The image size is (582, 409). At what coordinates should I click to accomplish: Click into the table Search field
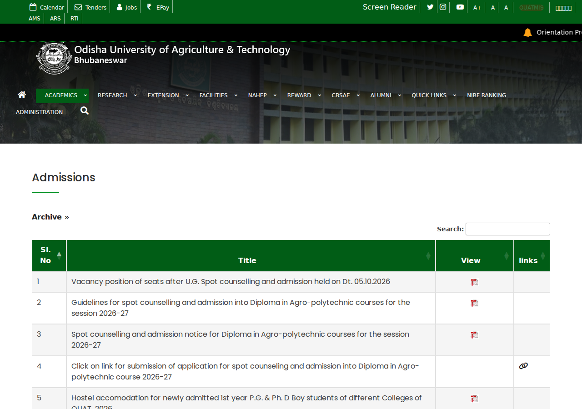click(x=508, y=229)
